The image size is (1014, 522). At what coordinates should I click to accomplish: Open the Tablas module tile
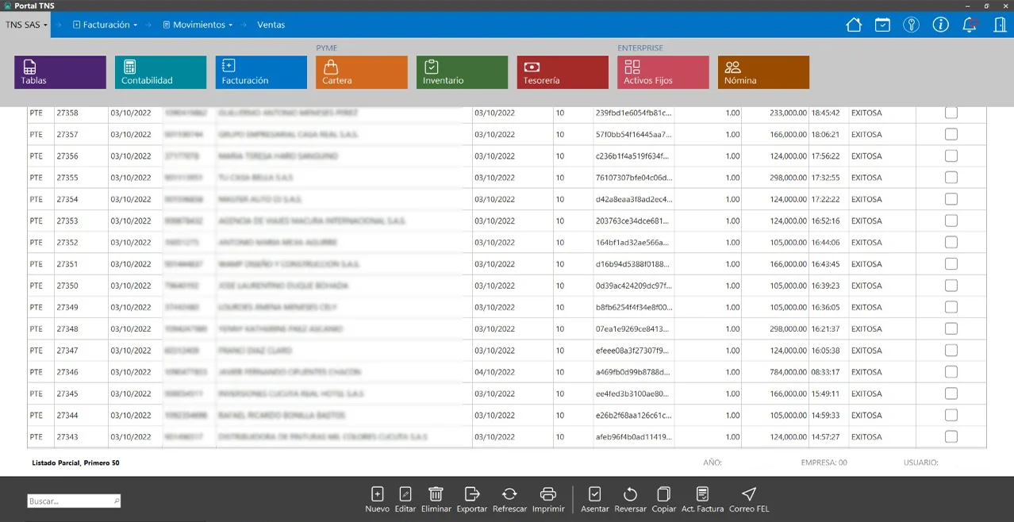coord(60,72)
